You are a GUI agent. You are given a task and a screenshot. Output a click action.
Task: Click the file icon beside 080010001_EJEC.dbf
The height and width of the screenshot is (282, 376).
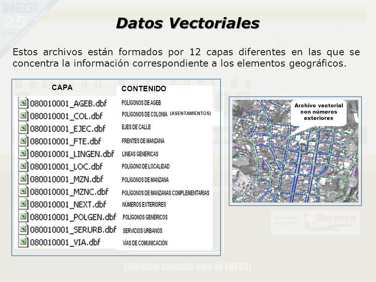click(x=23, y=128)
